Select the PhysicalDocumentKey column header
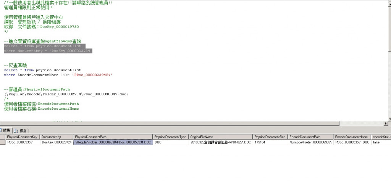The image size is (391, 182). pos(23,137)
